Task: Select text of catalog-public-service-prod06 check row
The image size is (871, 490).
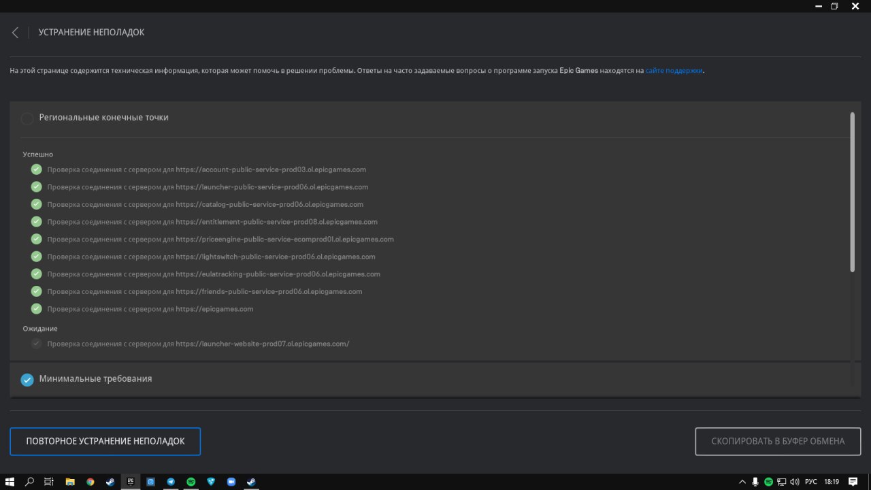Action: click(205, 204)
